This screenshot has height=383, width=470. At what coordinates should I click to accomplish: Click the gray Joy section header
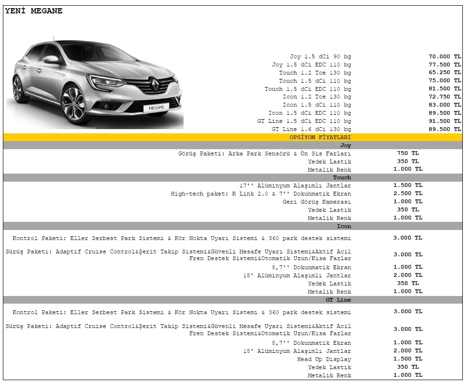(x=233, y=145)
